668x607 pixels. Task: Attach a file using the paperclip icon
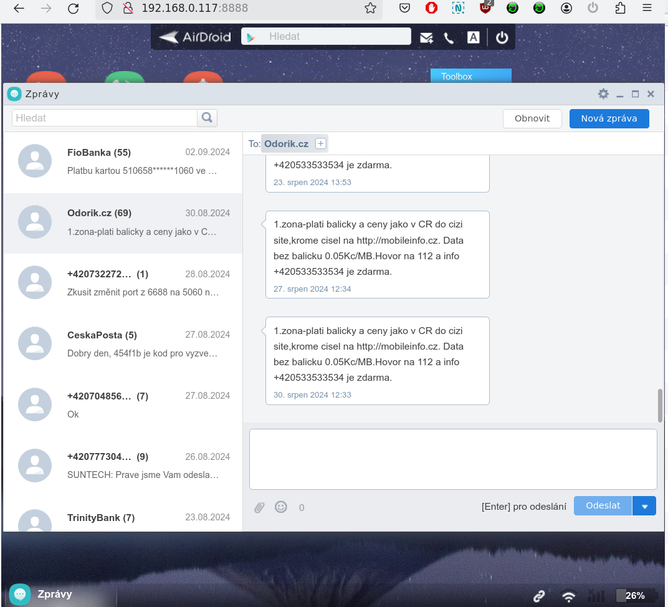[x=259, y=507]
